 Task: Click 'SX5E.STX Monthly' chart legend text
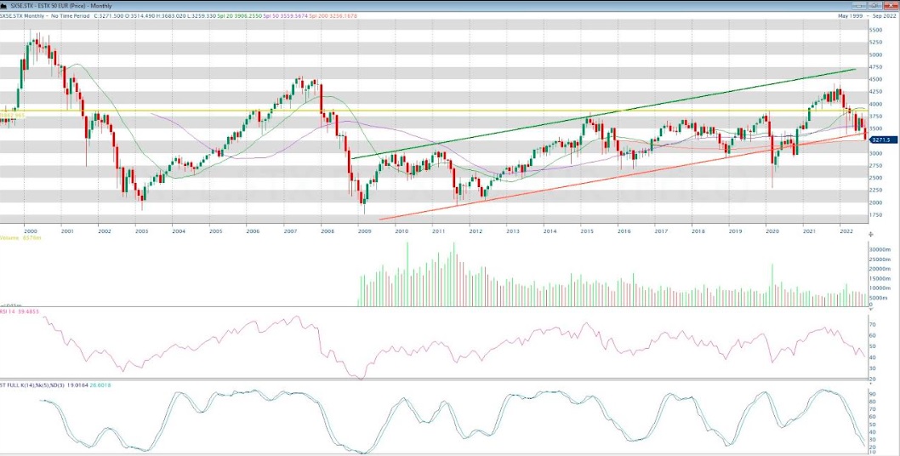[x=23, y=15]
